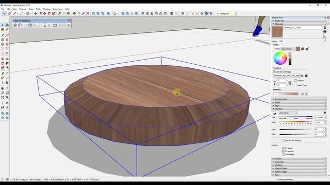Select Shaded With Textures style icon

(x=206, y=13)
